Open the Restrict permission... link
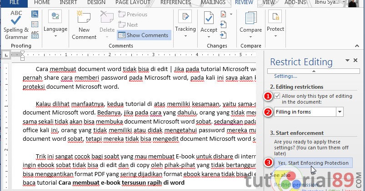The width and height of the screenshot is (365, 191). pos(298,185)
